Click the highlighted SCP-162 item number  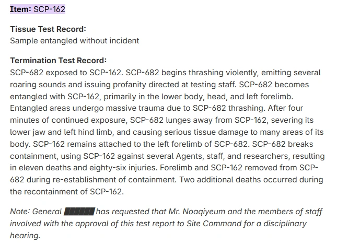(49, 9)
